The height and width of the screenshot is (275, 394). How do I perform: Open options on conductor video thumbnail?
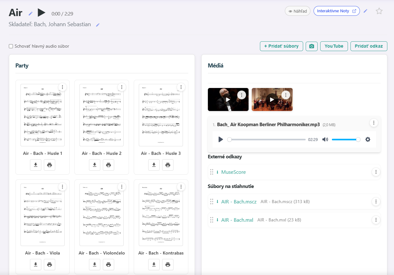241,95
